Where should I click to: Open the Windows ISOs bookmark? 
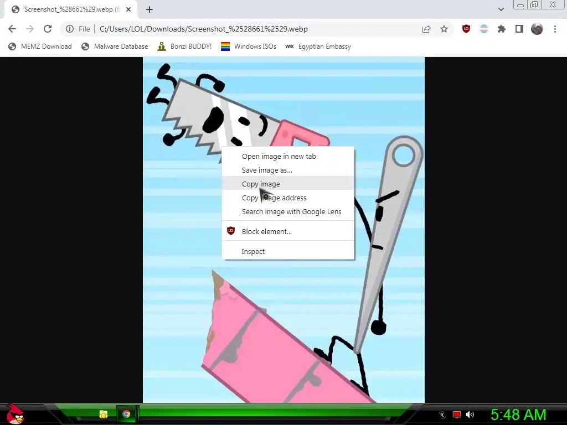(249, 46)
